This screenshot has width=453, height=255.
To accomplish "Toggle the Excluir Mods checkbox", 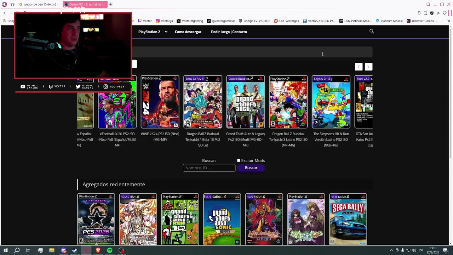I will (x=239, y=160).
